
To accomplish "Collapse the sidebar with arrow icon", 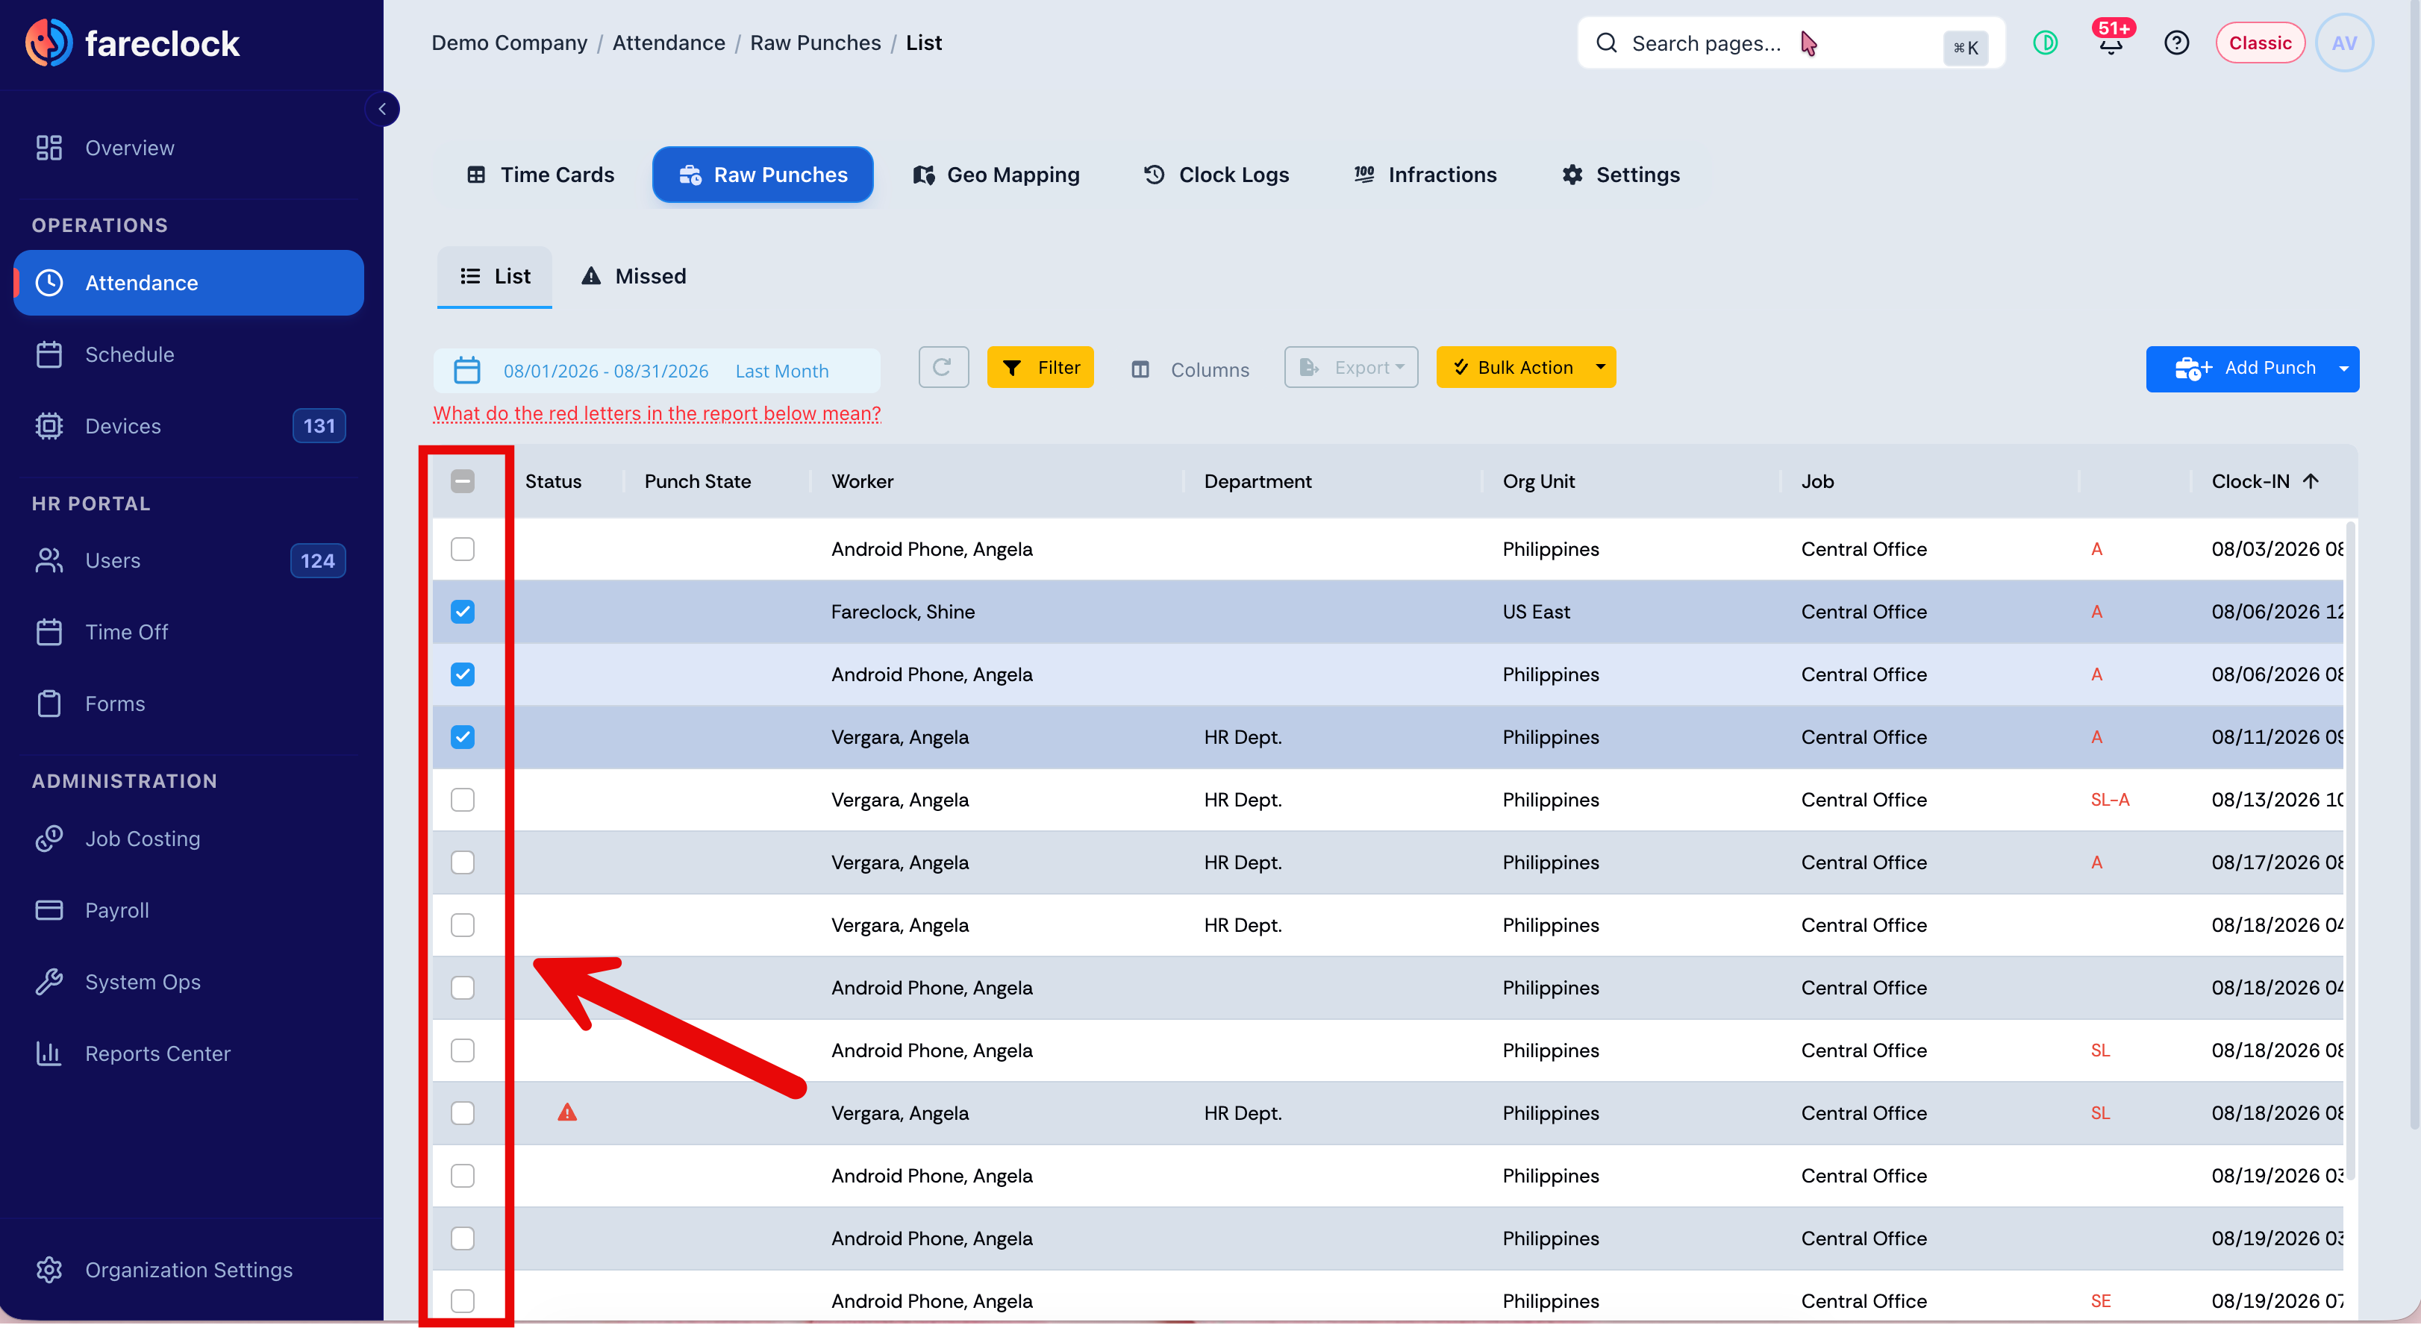I will (383, 109).
